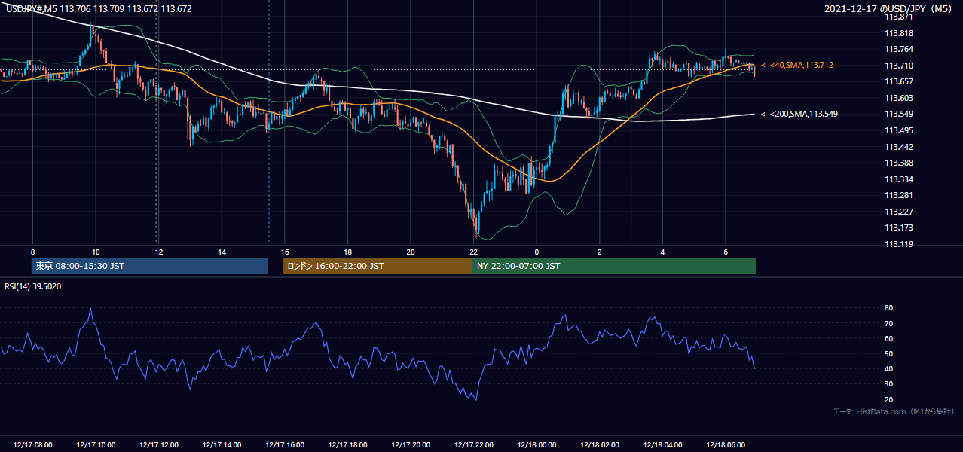This screenshot has height=452, width=963.
Task: Click the bottom time label 12/17 18:00
Action: coord(347,445)
